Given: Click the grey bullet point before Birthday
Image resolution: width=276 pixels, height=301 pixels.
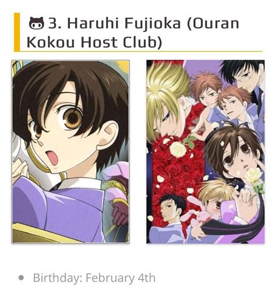Looking at the screenshot, I should click(21, 278).
